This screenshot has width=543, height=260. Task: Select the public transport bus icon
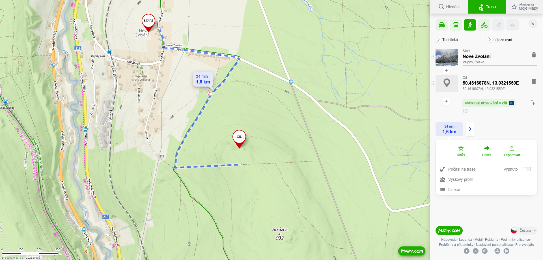[456, 25]
